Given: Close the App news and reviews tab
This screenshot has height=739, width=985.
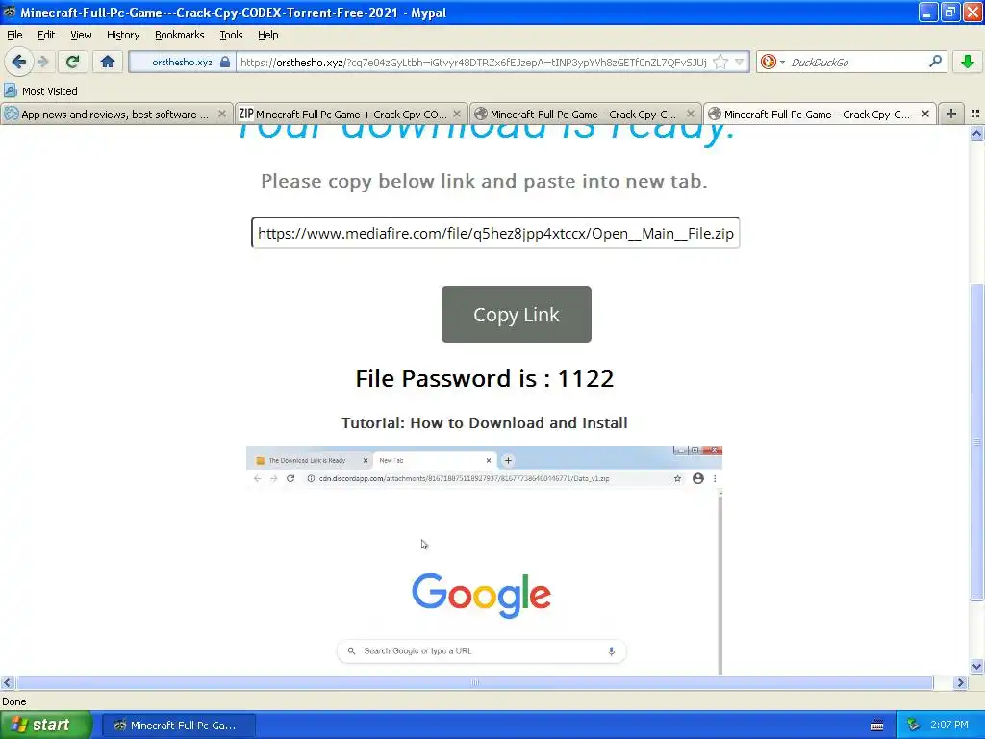Looking at the screenshot, I should pos(222,114).
